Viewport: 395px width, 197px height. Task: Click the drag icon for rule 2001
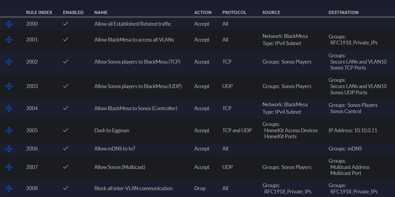click(9, 40)
